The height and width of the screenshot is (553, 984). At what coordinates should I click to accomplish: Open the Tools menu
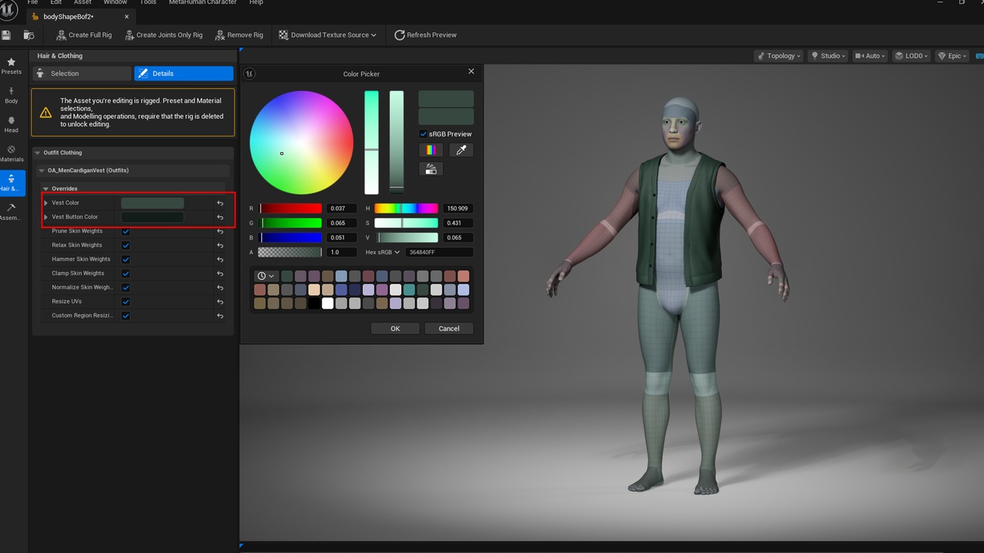[x=148, y=2]
